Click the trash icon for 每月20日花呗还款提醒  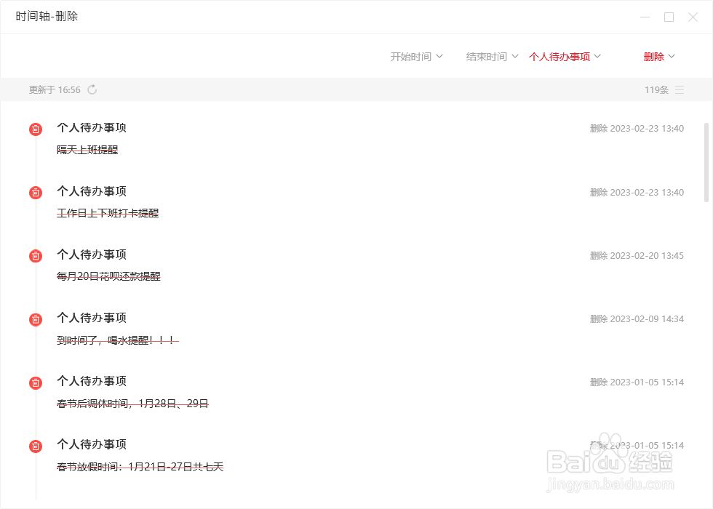[36, 256]
